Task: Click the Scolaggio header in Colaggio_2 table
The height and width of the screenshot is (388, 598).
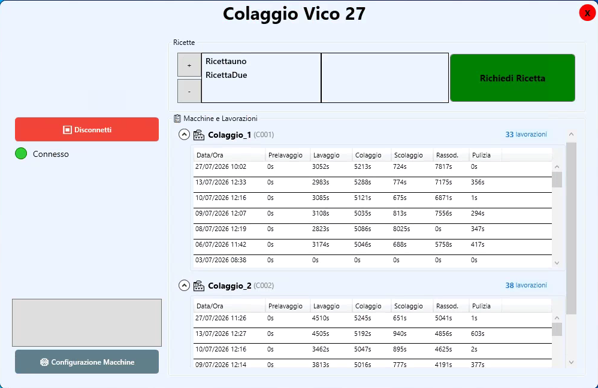Action: tap(412, 306)
